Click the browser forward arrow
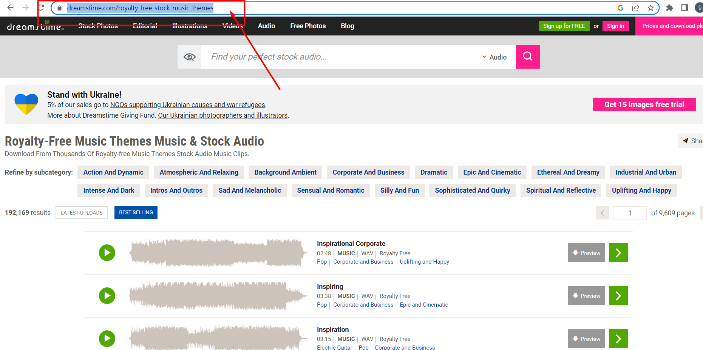 (25, 8)
